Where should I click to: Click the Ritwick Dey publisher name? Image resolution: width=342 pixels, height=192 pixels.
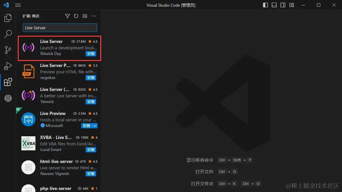51,54
